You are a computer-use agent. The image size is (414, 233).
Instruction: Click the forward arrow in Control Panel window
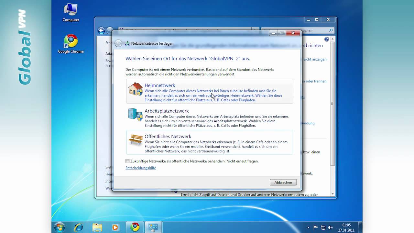coord(110,31)
